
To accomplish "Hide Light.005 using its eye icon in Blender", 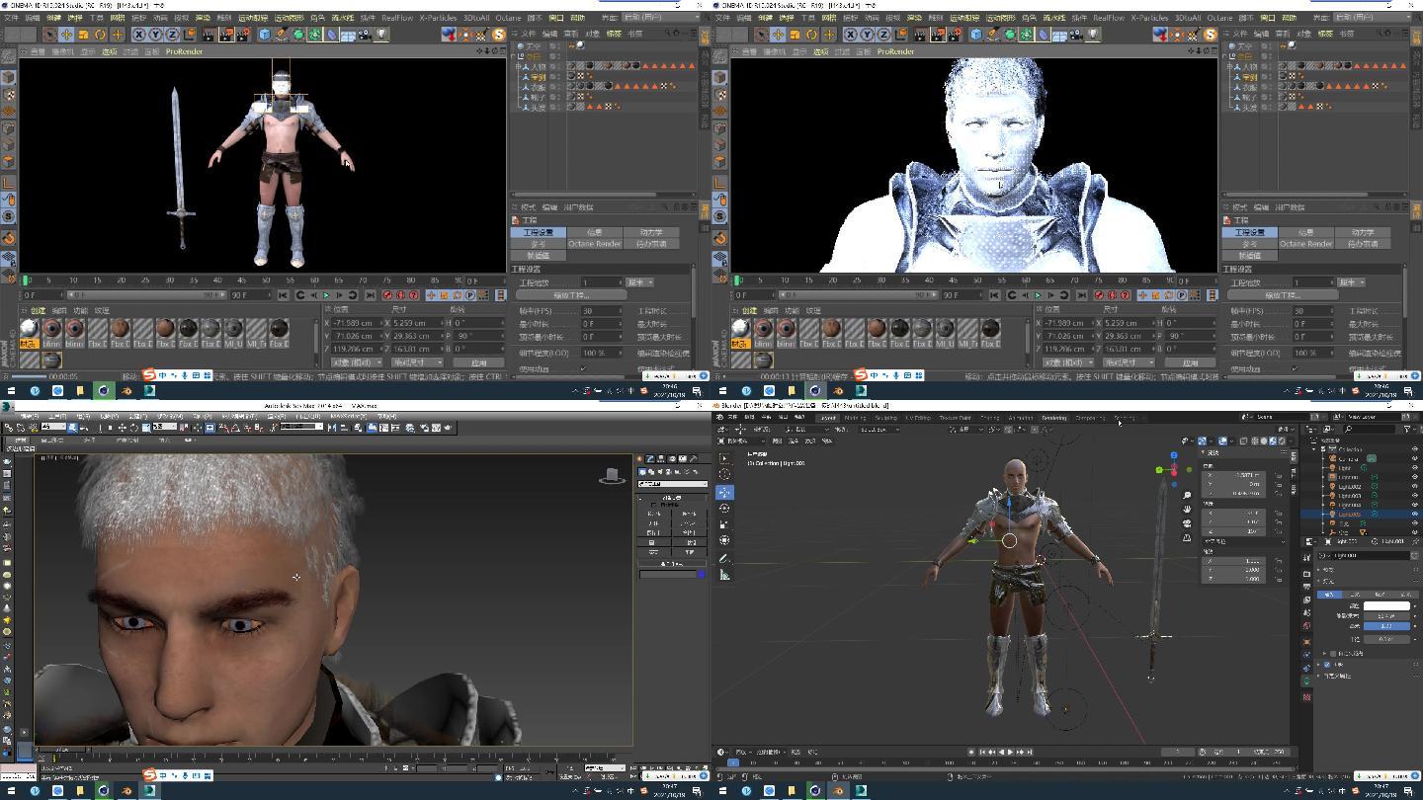I will 1414,514.
